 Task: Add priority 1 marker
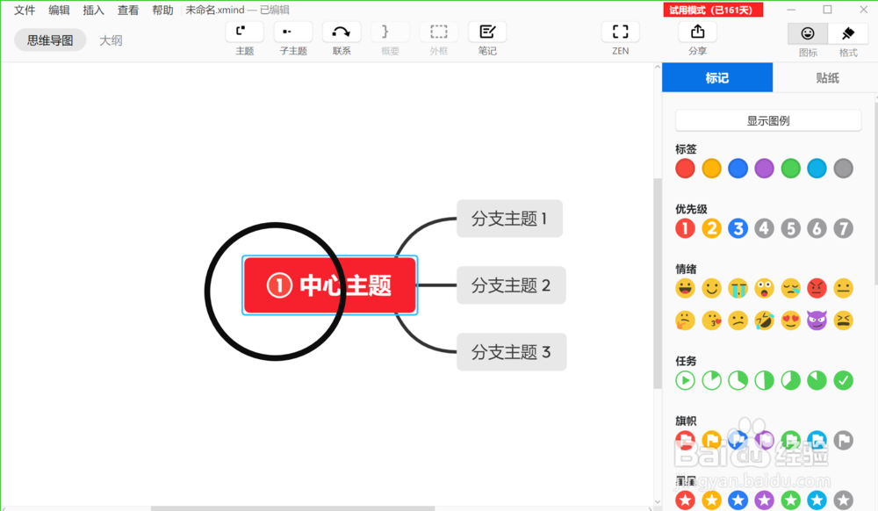(x=685, y=228)
